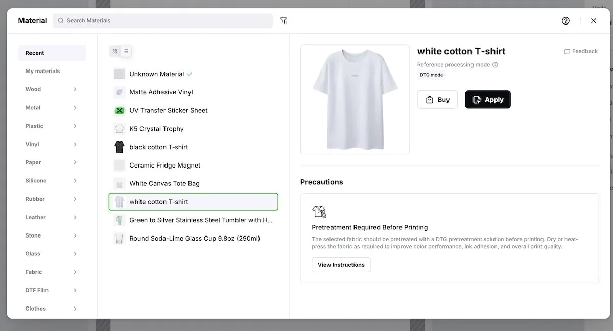Expand the Metal category
Screen dimensions: 613x331
click(75, 108)
